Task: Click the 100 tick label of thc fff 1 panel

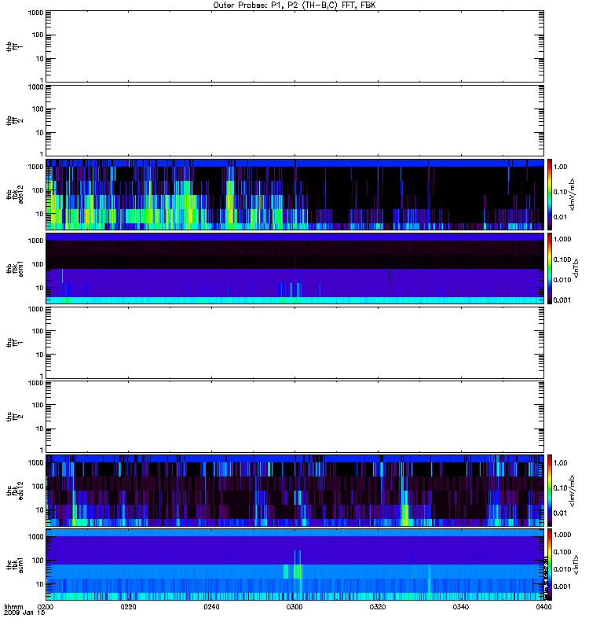Action: [x=38, y=331]
